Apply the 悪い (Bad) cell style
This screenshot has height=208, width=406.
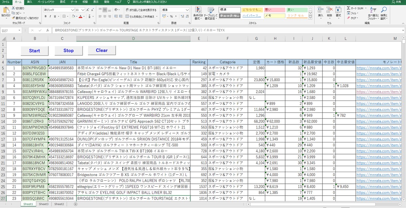pos(275,10)
